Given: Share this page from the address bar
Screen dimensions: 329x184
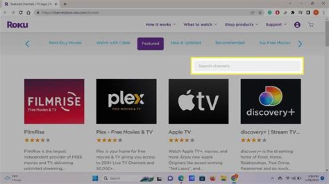Looking at the screenshot, I should tap(252, 13).
